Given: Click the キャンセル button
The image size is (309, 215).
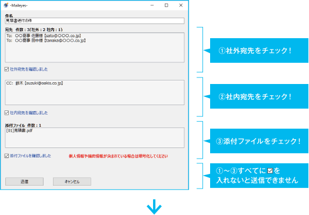Looking at the screenshot, I should pyautogui.click(x=72, y=182).
